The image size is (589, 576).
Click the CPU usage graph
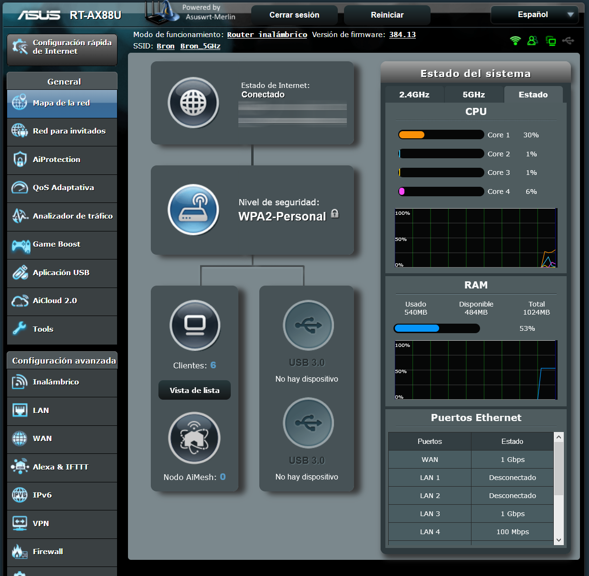pyautogui.click(x=476, y=238)
